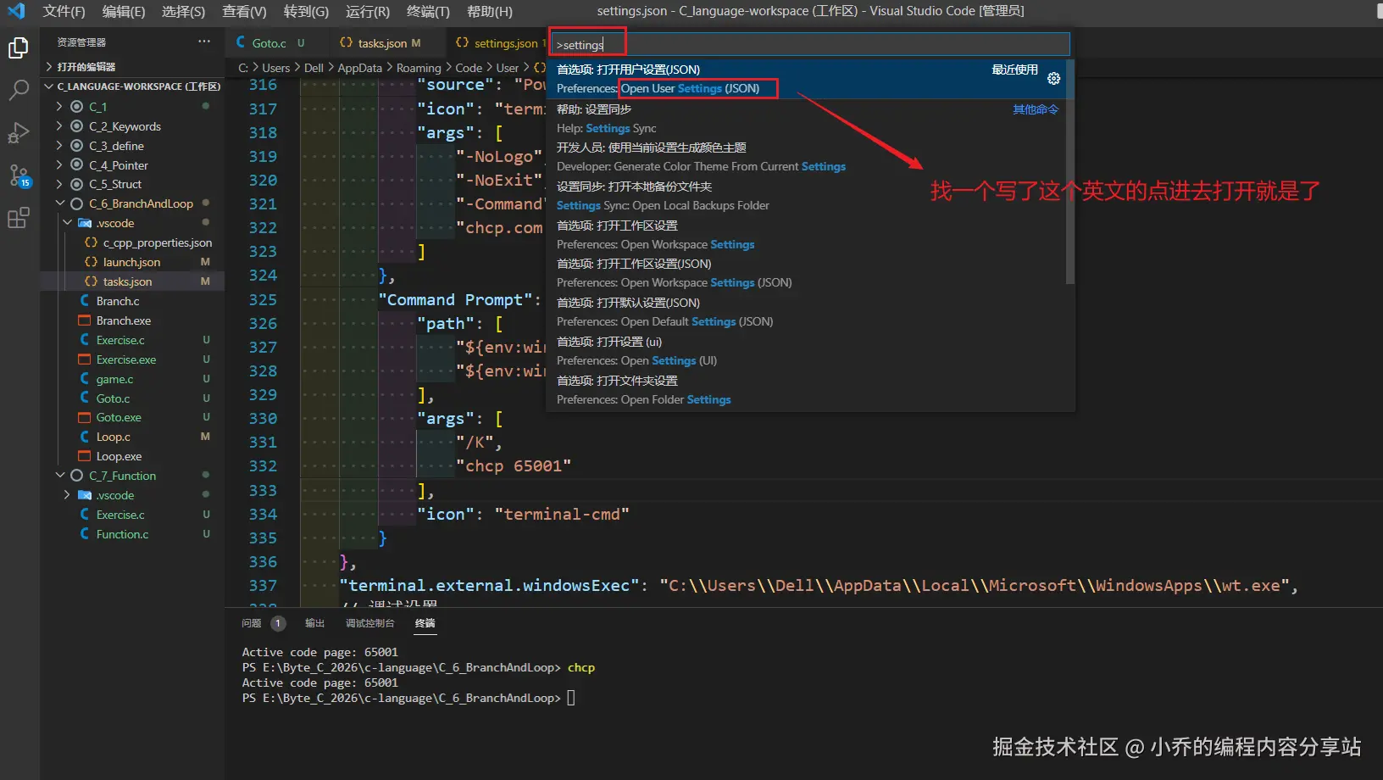Click the VS Code logo icon
The height and width of the screenshot is (780, 1383).
pyautogui.click(x=16, y=11)
